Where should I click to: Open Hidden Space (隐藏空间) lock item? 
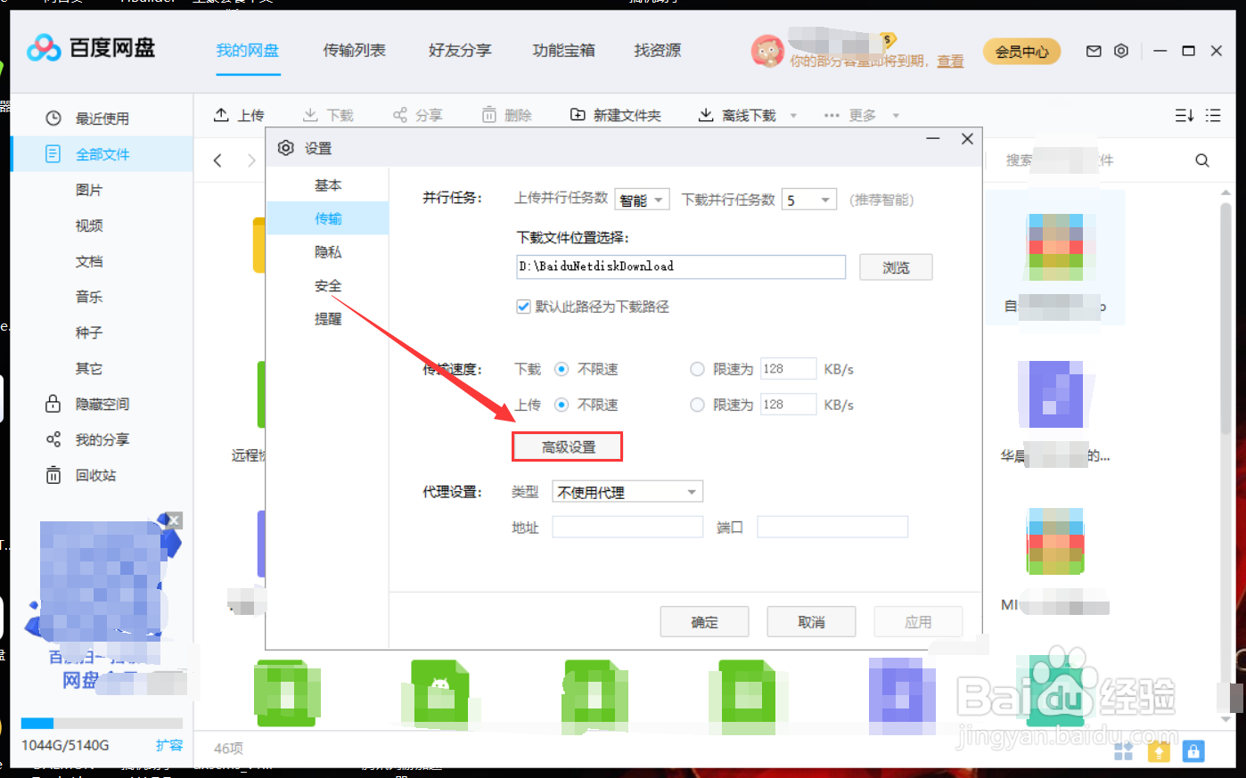(x=102, y=404)
